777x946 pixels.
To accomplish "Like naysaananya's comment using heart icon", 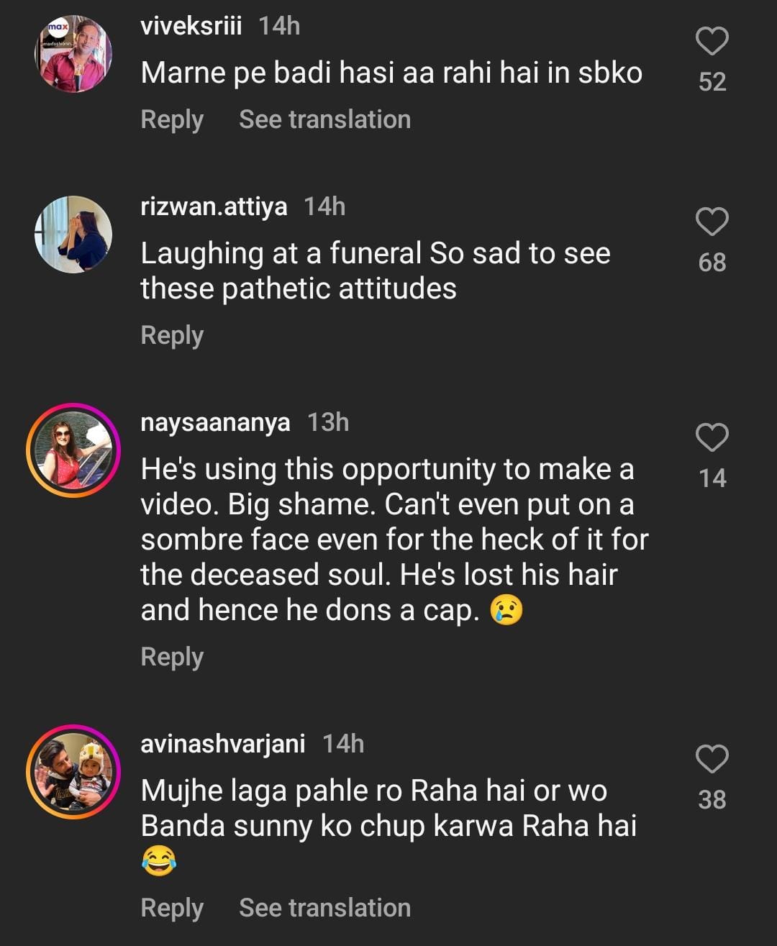I will pos(712,437).
